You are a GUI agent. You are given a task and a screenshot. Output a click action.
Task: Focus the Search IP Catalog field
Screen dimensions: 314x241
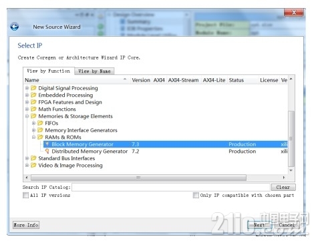point(171,188)
